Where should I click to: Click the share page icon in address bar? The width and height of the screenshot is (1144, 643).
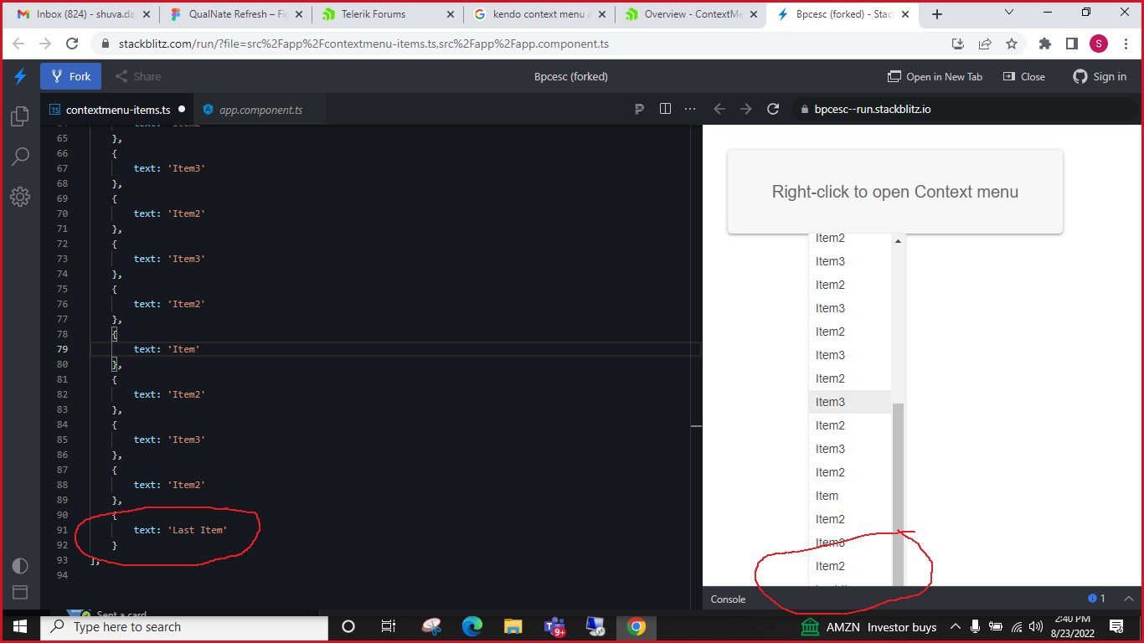tap(985, 44)
